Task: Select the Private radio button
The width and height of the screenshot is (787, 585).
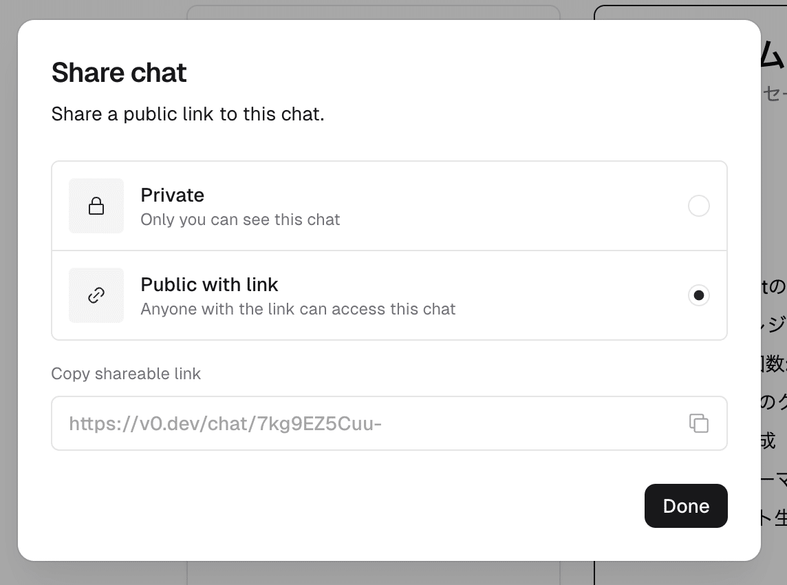Action: pos(699,206)
